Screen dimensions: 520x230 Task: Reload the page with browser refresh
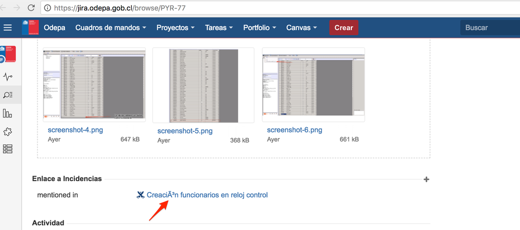pyautogui.click(x=31, y=8)
